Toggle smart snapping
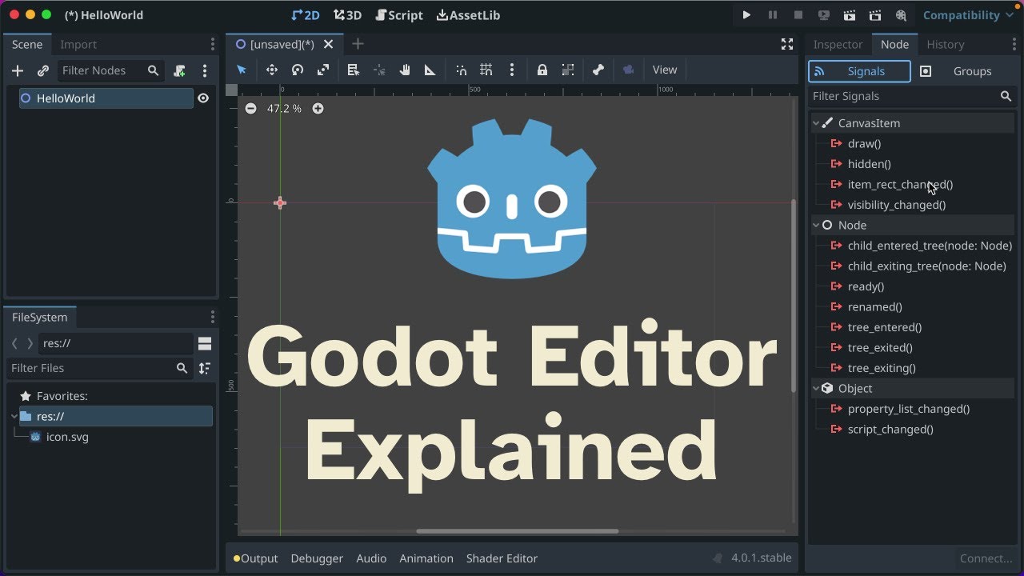Viewport: 1024px width, 576px height. pyautogui.click(x=462, y=70)
